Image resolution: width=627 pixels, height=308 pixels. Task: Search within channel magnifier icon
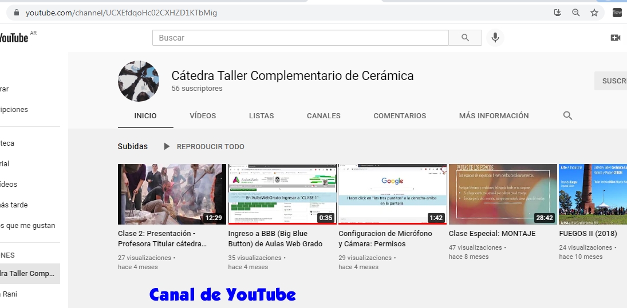click(x=567, y=115)
